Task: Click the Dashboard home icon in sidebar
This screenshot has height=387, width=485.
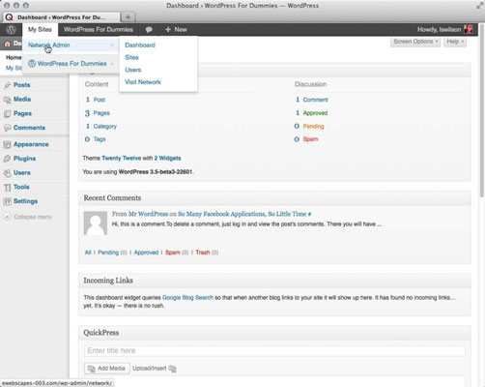Action: point(7,44)
